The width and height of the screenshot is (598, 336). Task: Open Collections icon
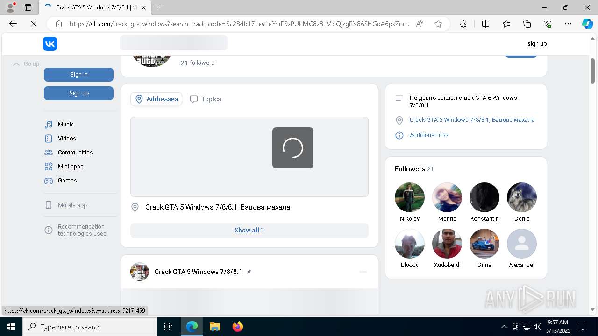(x=527, y=24)
